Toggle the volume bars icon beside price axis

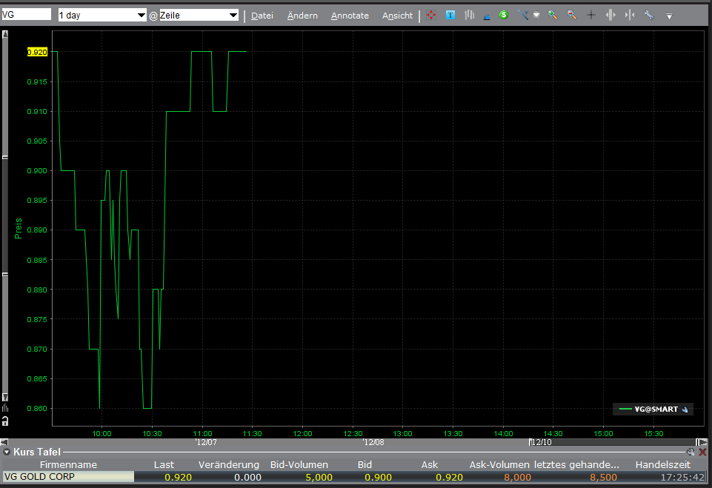pyautogui.click(x=5, y=408)
